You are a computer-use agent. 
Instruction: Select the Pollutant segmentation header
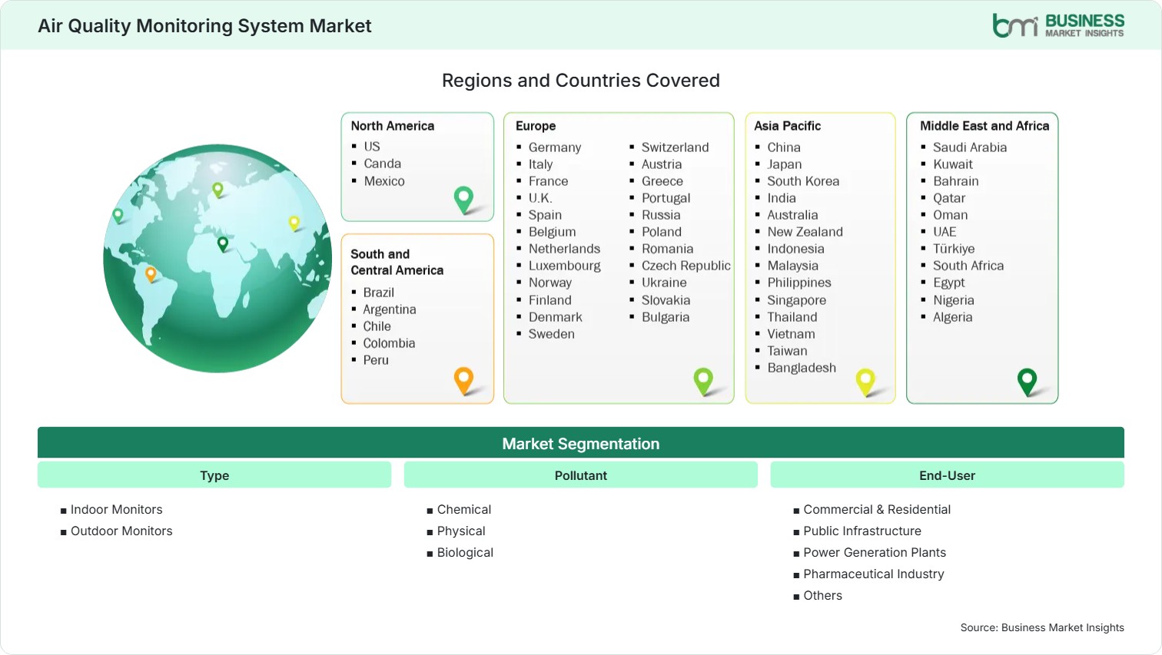click(x=581, y=475)
